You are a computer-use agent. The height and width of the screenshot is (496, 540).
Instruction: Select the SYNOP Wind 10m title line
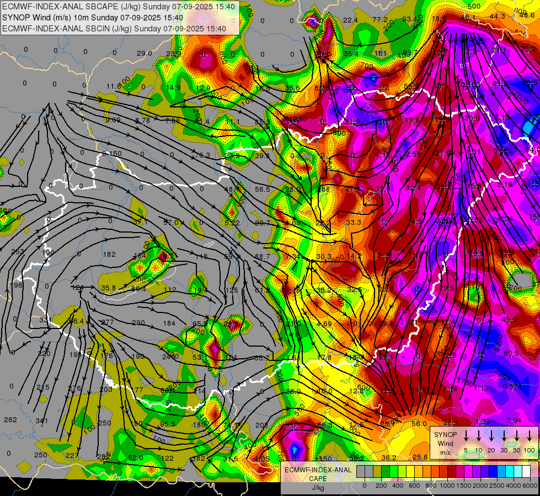point(93,18)
